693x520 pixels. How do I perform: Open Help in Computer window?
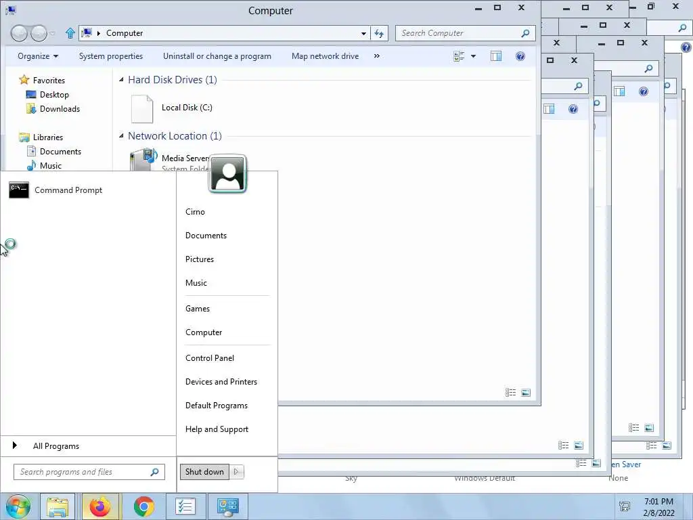520,56
